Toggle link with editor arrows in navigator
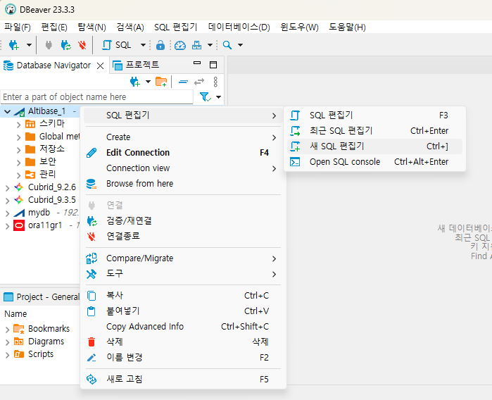Viewport: 492px width, 400px height. pyautogui.click(x=199, y=82)
